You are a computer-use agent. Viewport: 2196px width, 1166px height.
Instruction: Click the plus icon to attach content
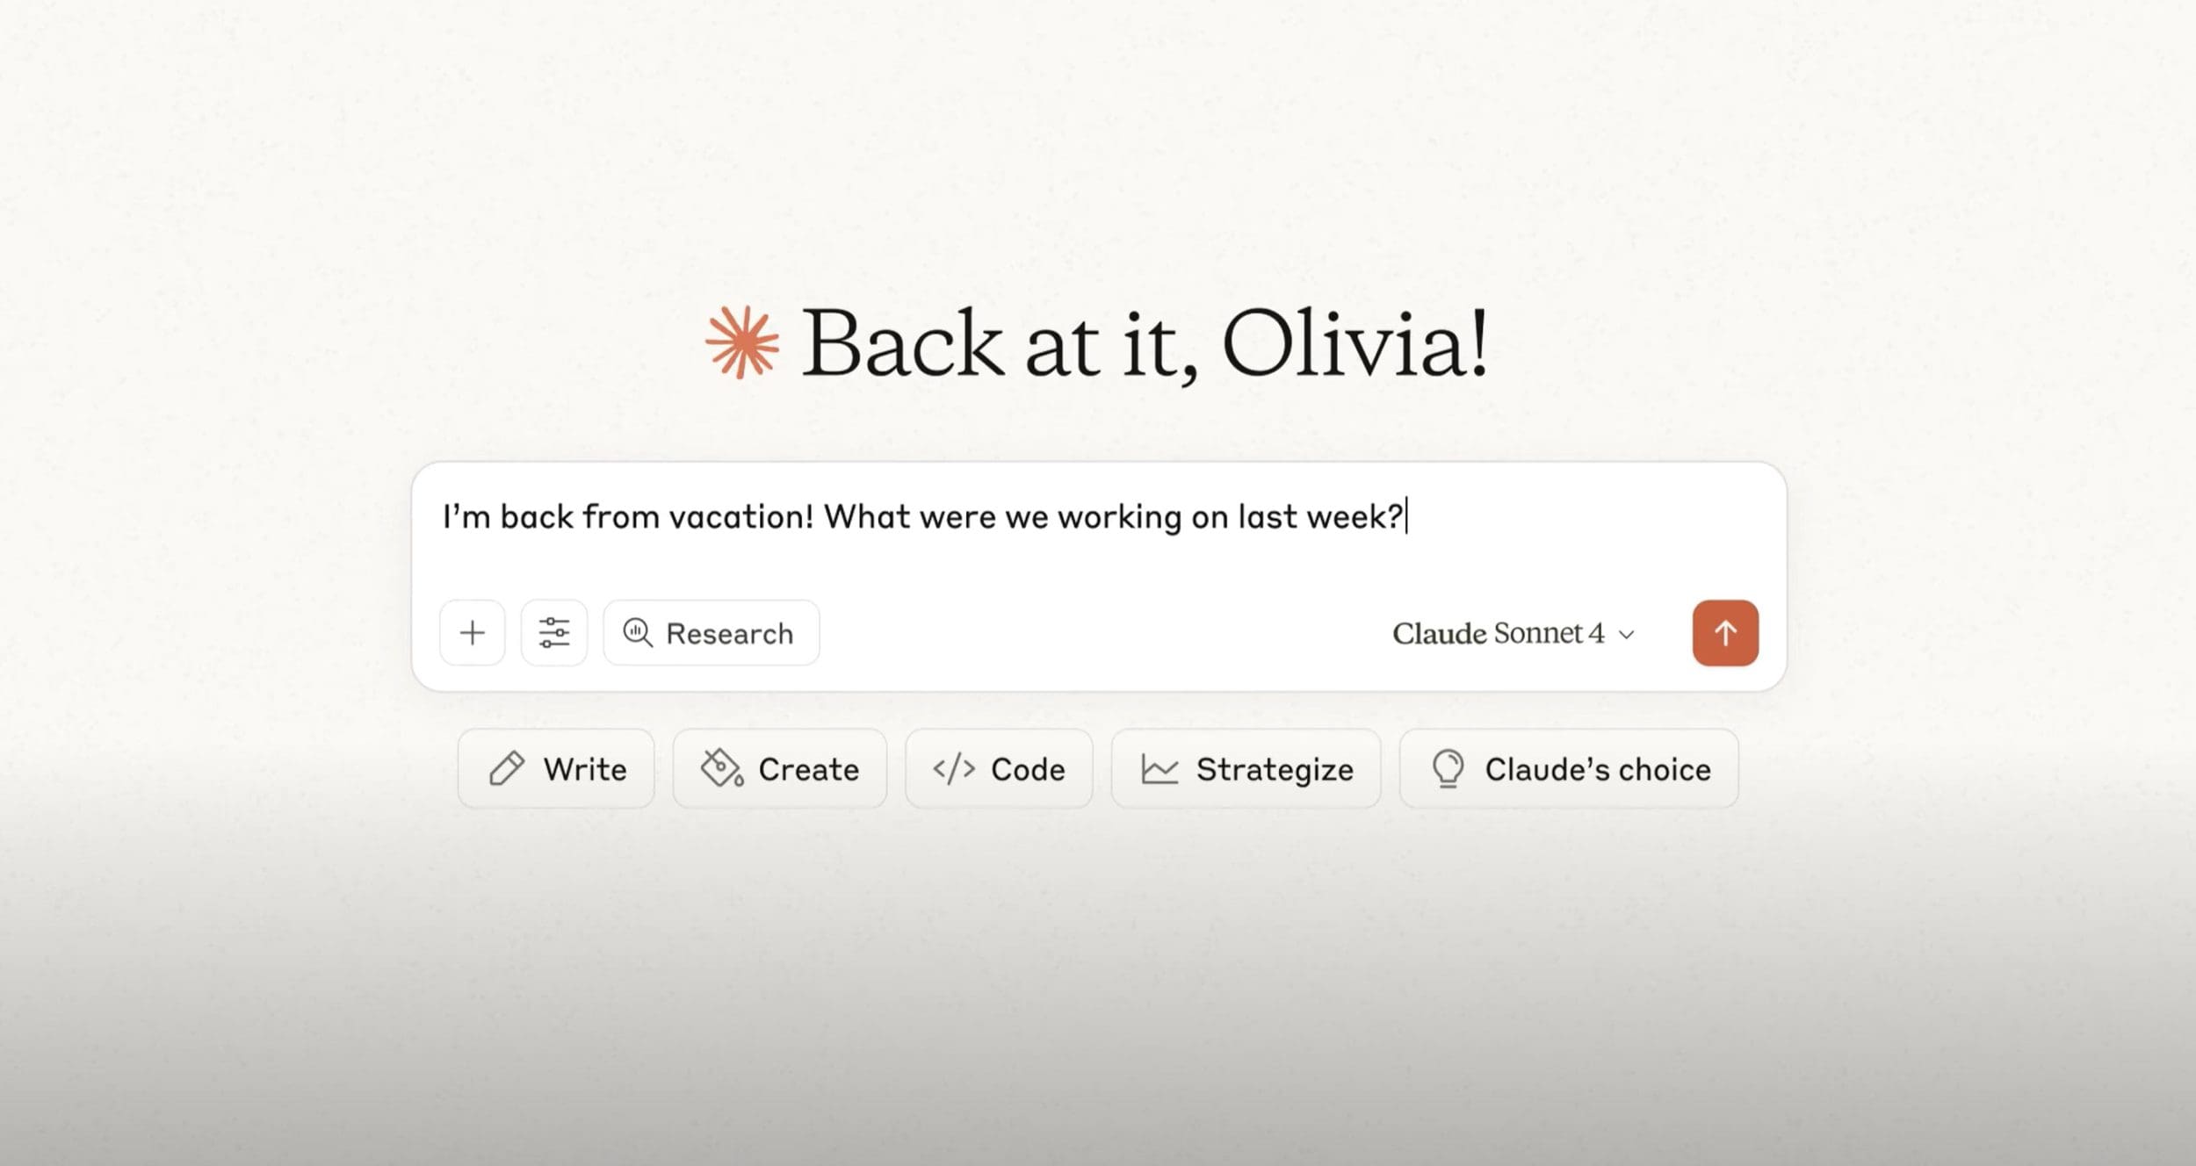(x=472, y=632)
